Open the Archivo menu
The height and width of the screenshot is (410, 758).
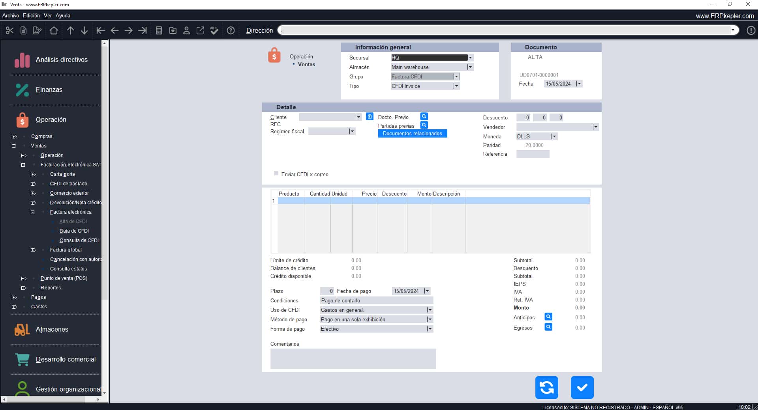[x=10, y=15]
